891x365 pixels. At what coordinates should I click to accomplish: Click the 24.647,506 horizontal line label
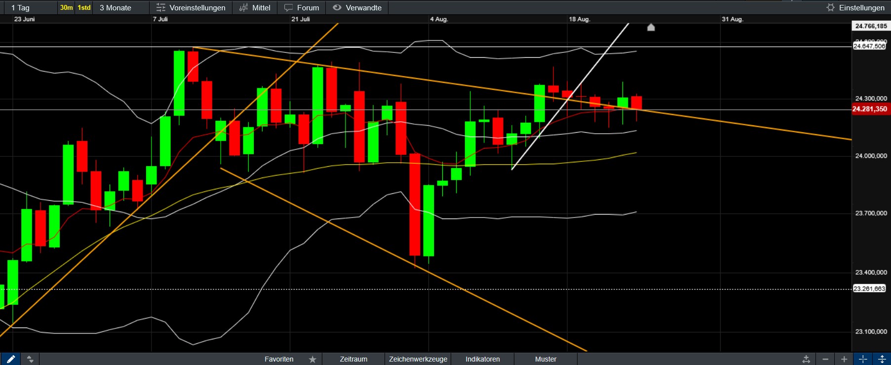coord(870,46)
